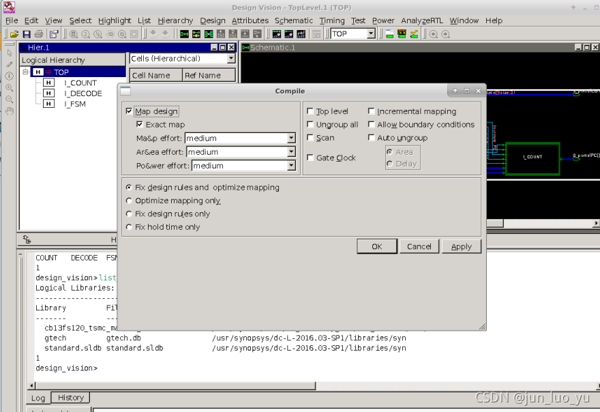Viewport: 600px width, 412px height.
Task: Select Fix hold time only radio button
Action: 129,227
